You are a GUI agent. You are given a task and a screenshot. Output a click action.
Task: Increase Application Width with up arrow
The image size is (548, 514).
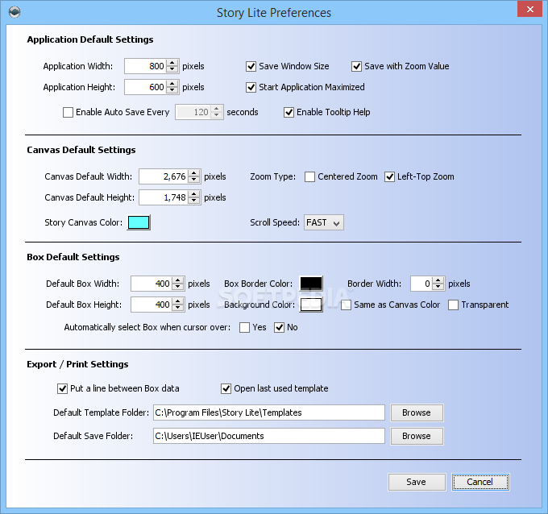[172, 63]
